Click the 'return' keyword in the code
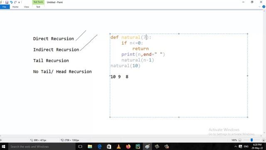This screenshot has height=150, width=266. (140, 49)
